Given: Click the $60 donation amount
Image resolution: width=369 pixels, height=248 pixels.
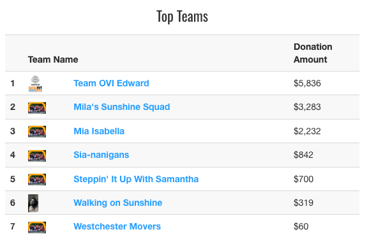Looking at the screenshot, I should click(301, 226).
